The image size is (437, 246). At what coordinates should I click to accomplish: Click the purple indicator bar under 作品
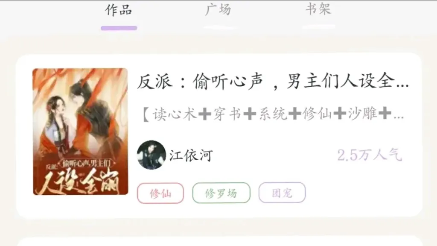click(119, 28)
